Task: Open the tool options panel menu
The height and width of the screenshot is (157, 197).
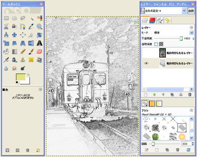Action: pos(40,90)
